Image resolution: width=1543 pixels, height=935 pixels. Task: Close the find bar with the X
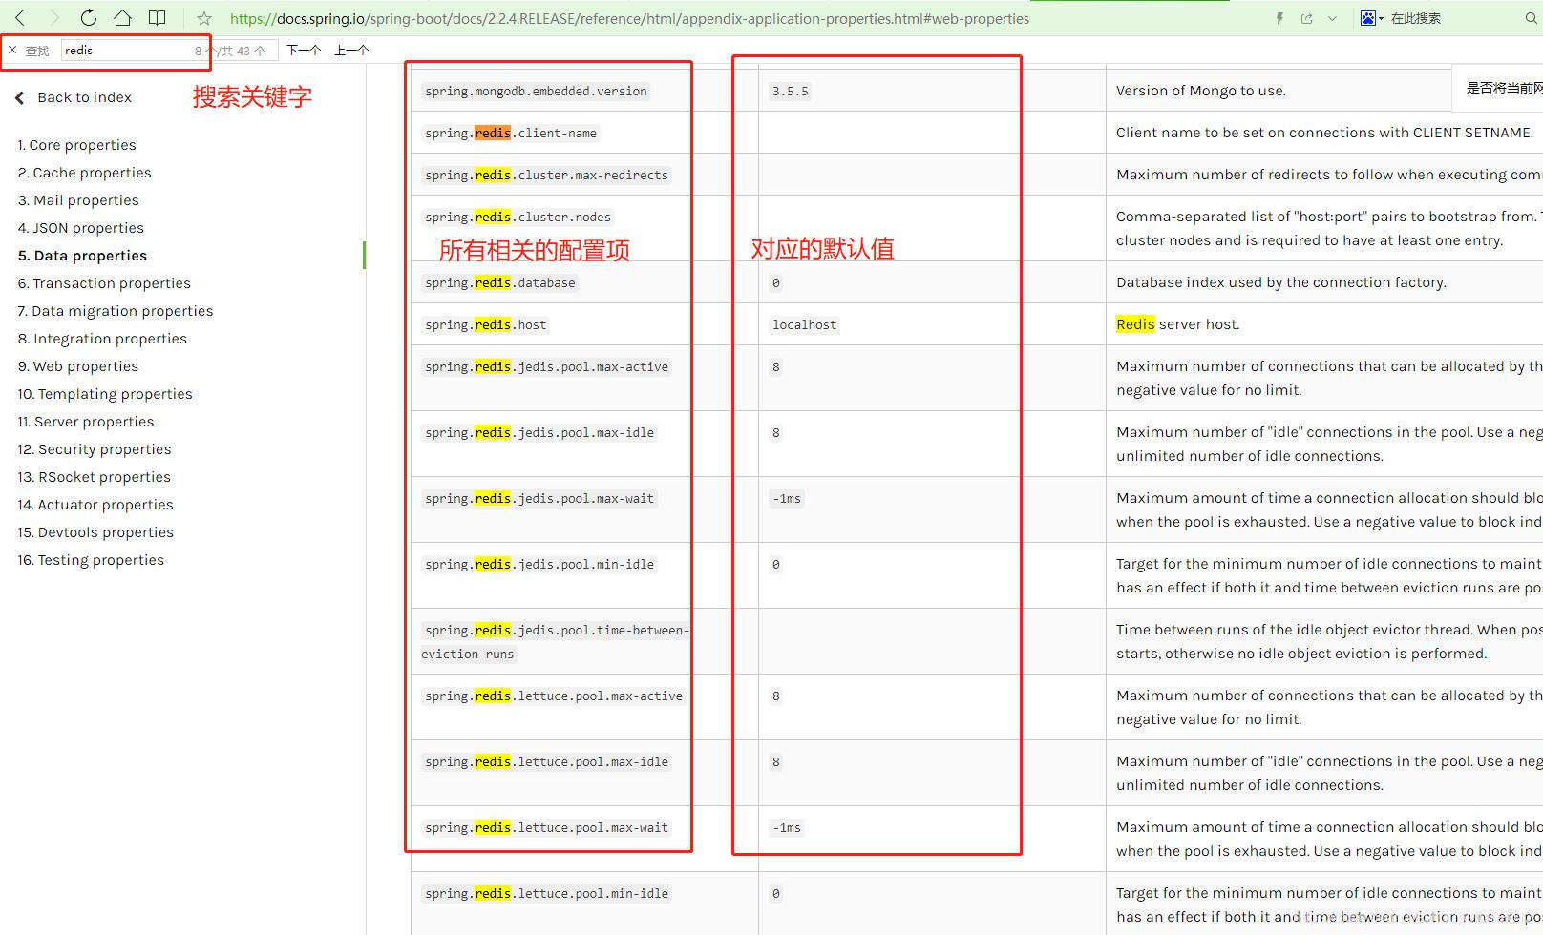(x=12, y=50)
